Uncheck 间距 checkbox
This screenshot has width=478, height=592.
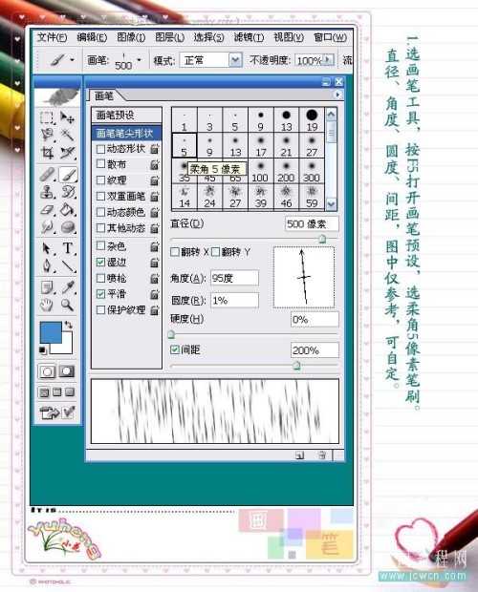click(175, 349)
